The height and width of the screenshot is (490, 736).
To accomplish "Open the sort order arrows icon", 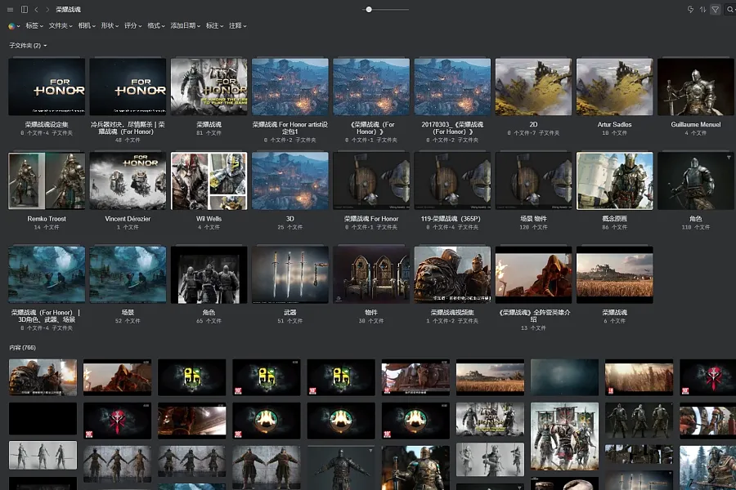I will pyautogui.click(x=702, y=9).
